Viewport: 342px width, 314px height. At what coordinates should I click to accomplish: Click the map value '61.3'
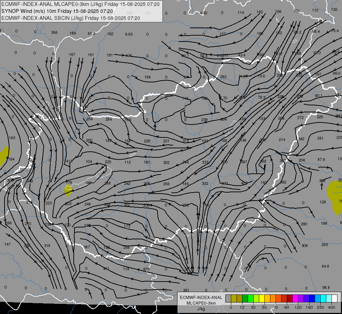point(92,33)
